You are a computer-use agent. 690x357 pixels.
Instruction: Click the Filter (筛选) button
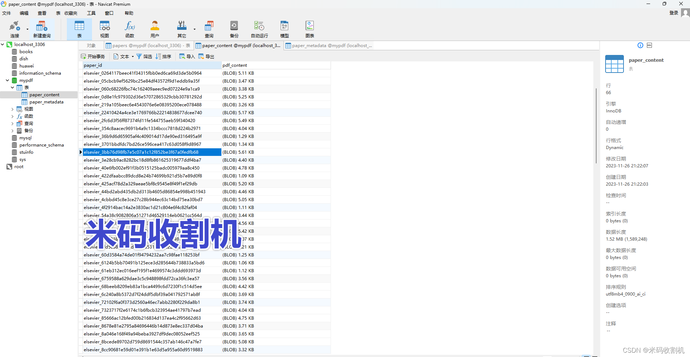pyautogui.click(x=144, y=57)
